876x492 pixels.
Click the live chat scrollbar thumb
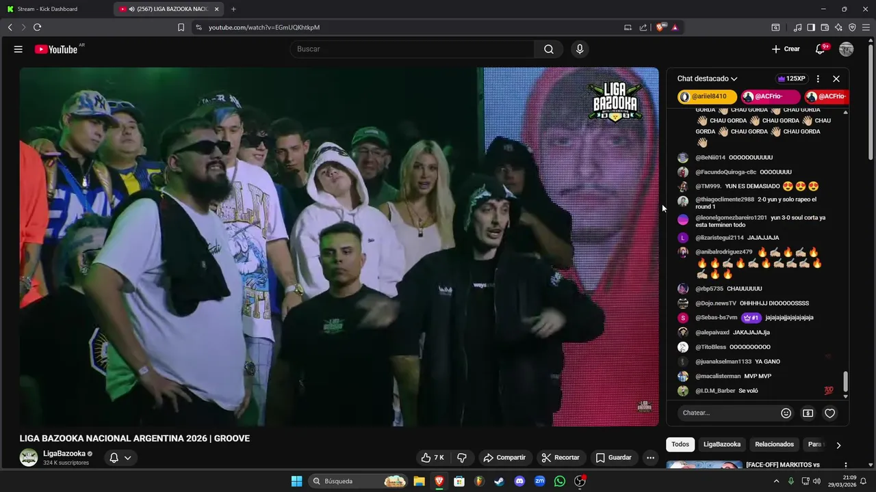click(x=845, y=381)
